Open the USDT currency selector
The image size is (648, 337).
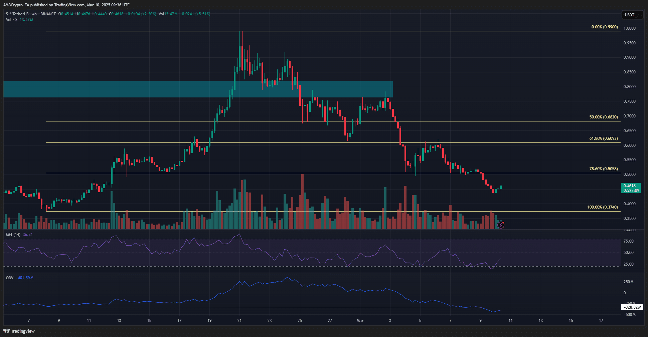[x=632, y=15]
